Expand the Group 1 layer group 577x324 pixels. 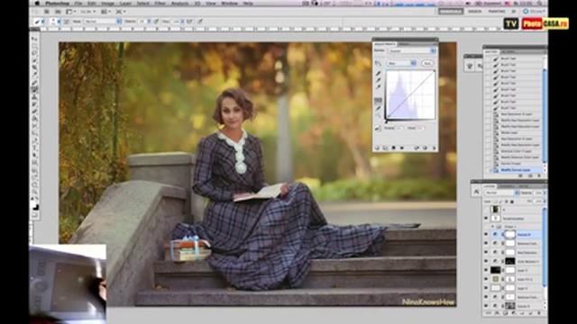[493, 227]
